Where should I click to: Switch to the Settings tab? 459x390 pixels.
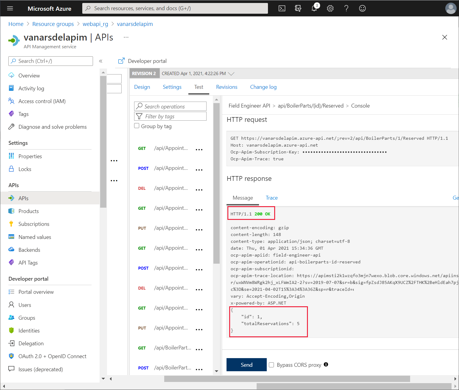172,87
